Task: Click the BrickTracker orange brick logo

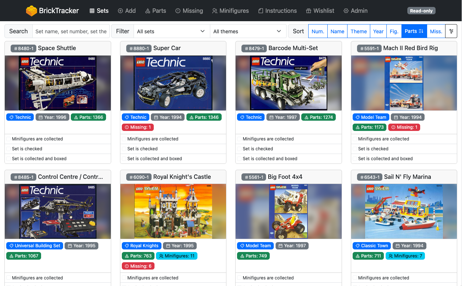Action: click(x=32, y=11)
